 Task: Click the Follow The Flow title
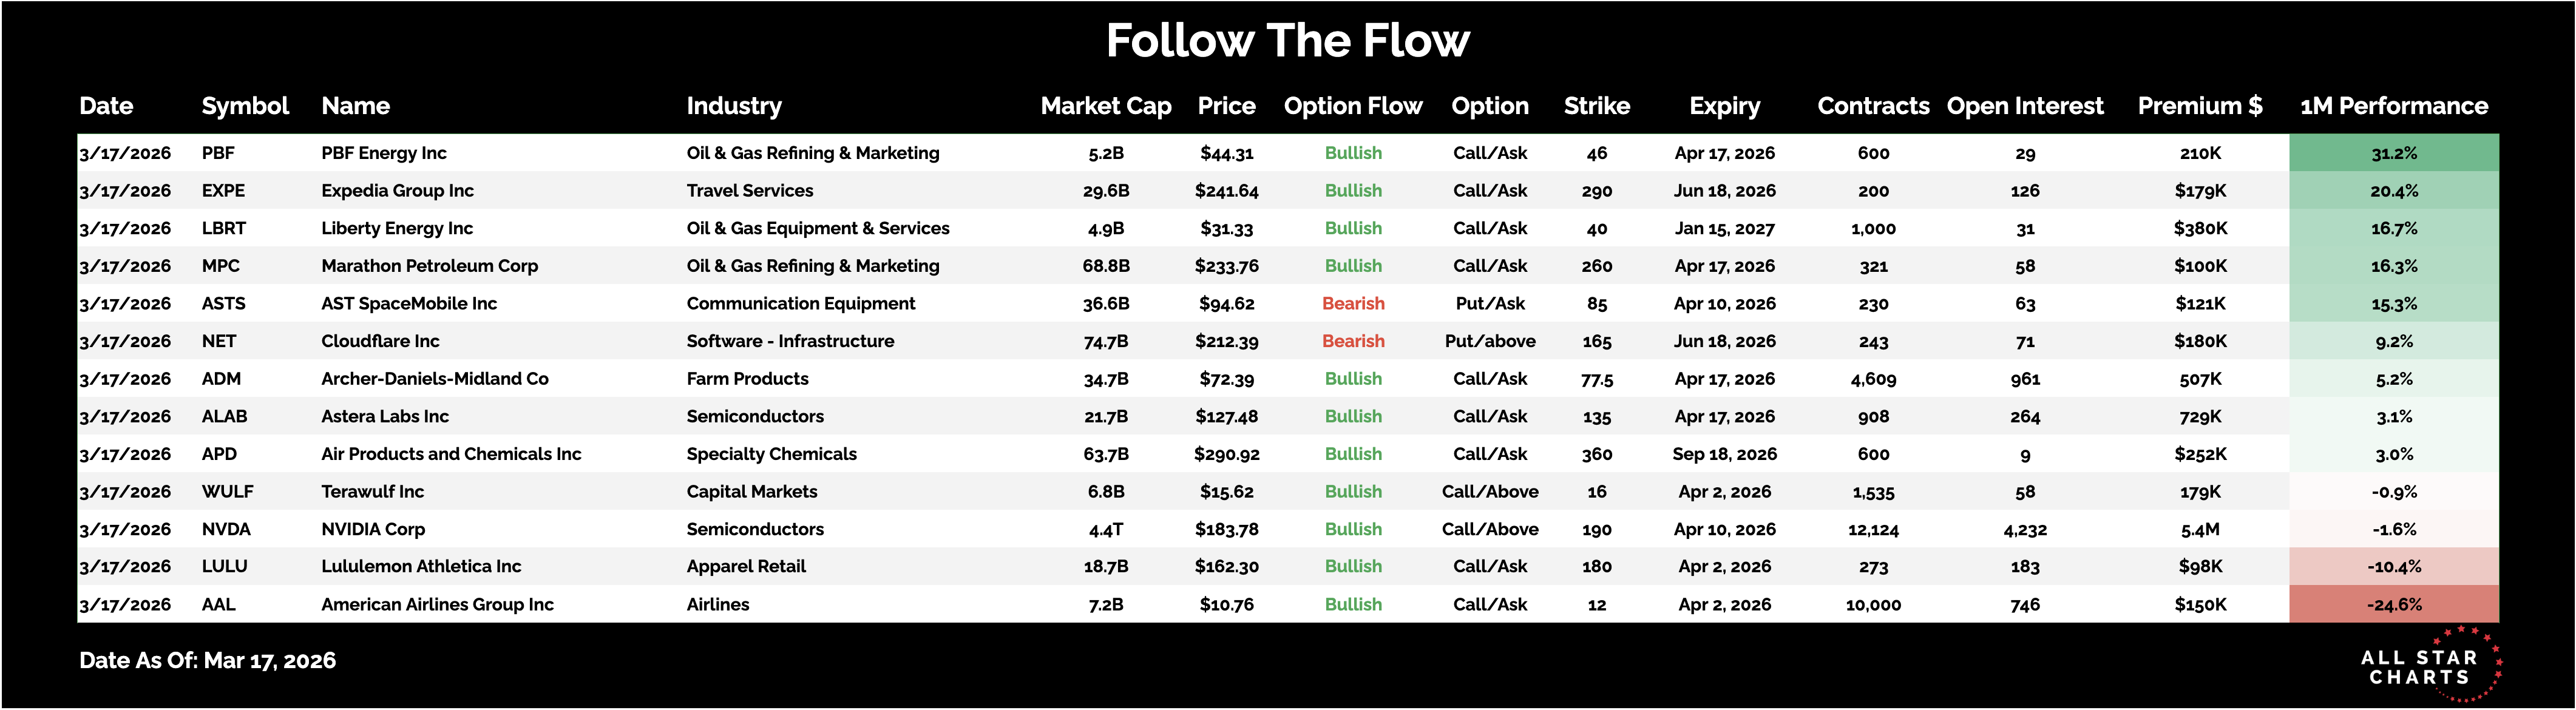click(x=1287, y=41)
